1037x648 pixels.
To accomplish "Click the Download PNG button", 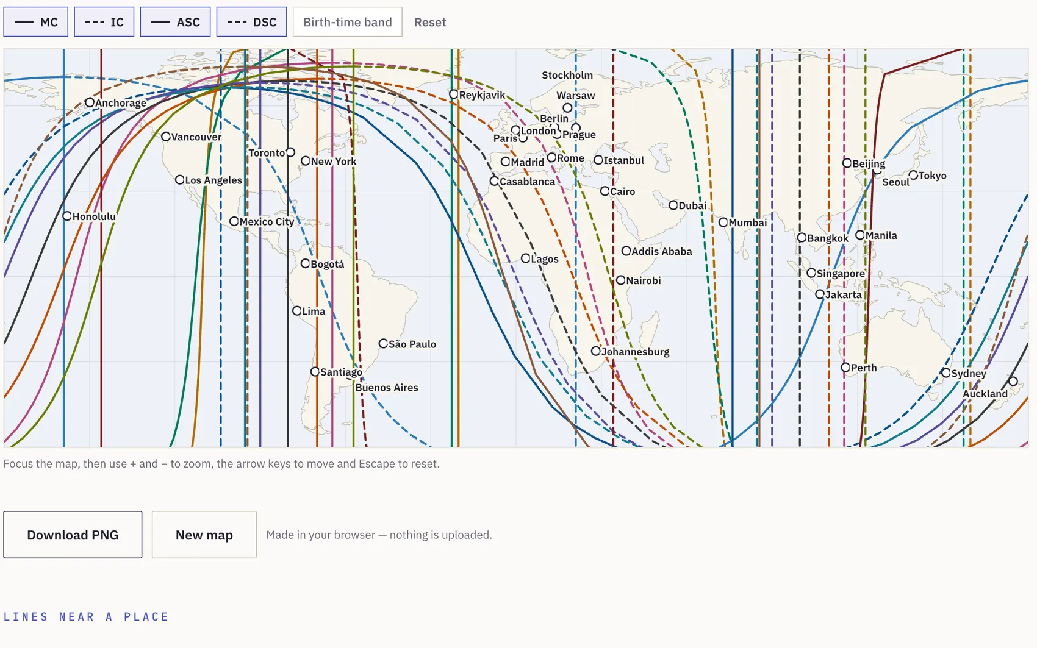I will [x=73, y=535].
